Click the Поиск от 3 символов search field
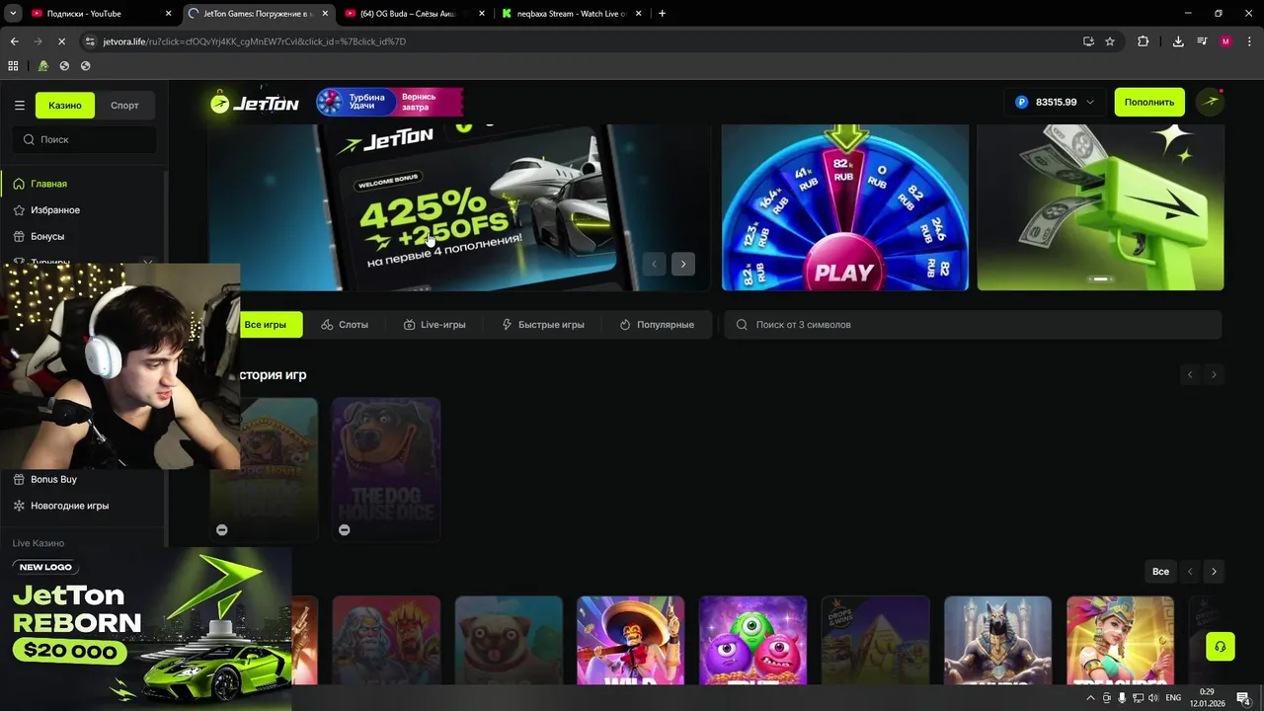Viewport: 1264px width, 711px height. (973, 324)
